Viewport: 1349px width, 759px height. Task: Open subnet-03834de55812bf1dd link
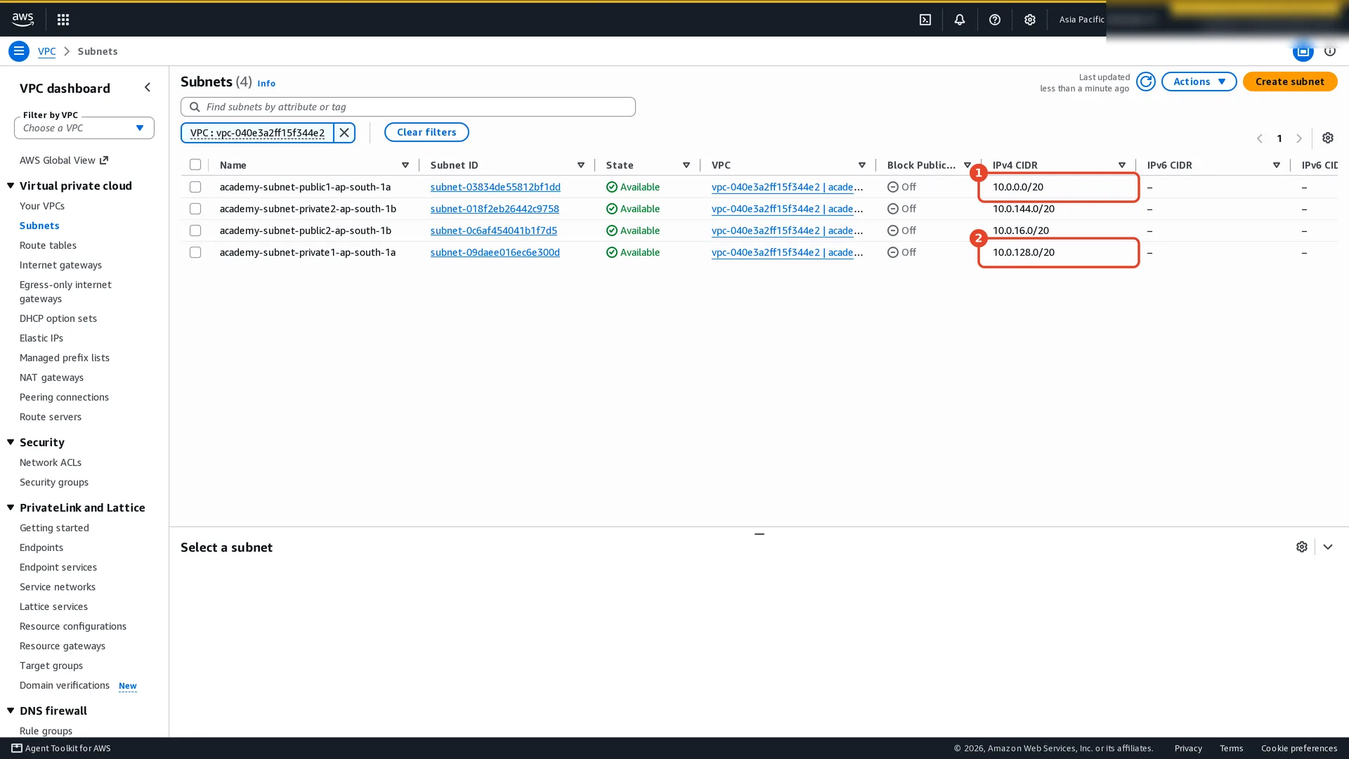pyautogui.click(x=495, y=187)
